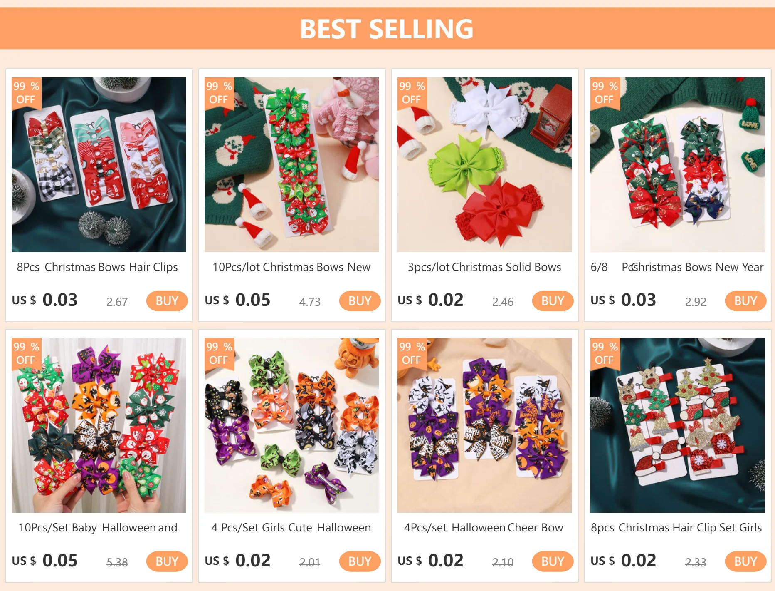The height and width of the screenshot is (591, 775).
Task: Open the 10Pcs/lot Christmas Bows product image
Action: pos(292,165)
